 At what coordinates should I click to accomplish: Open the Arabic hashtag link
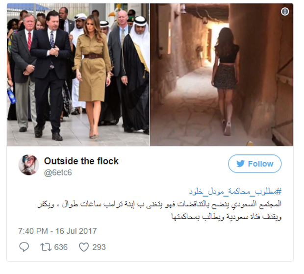point(235,192)
